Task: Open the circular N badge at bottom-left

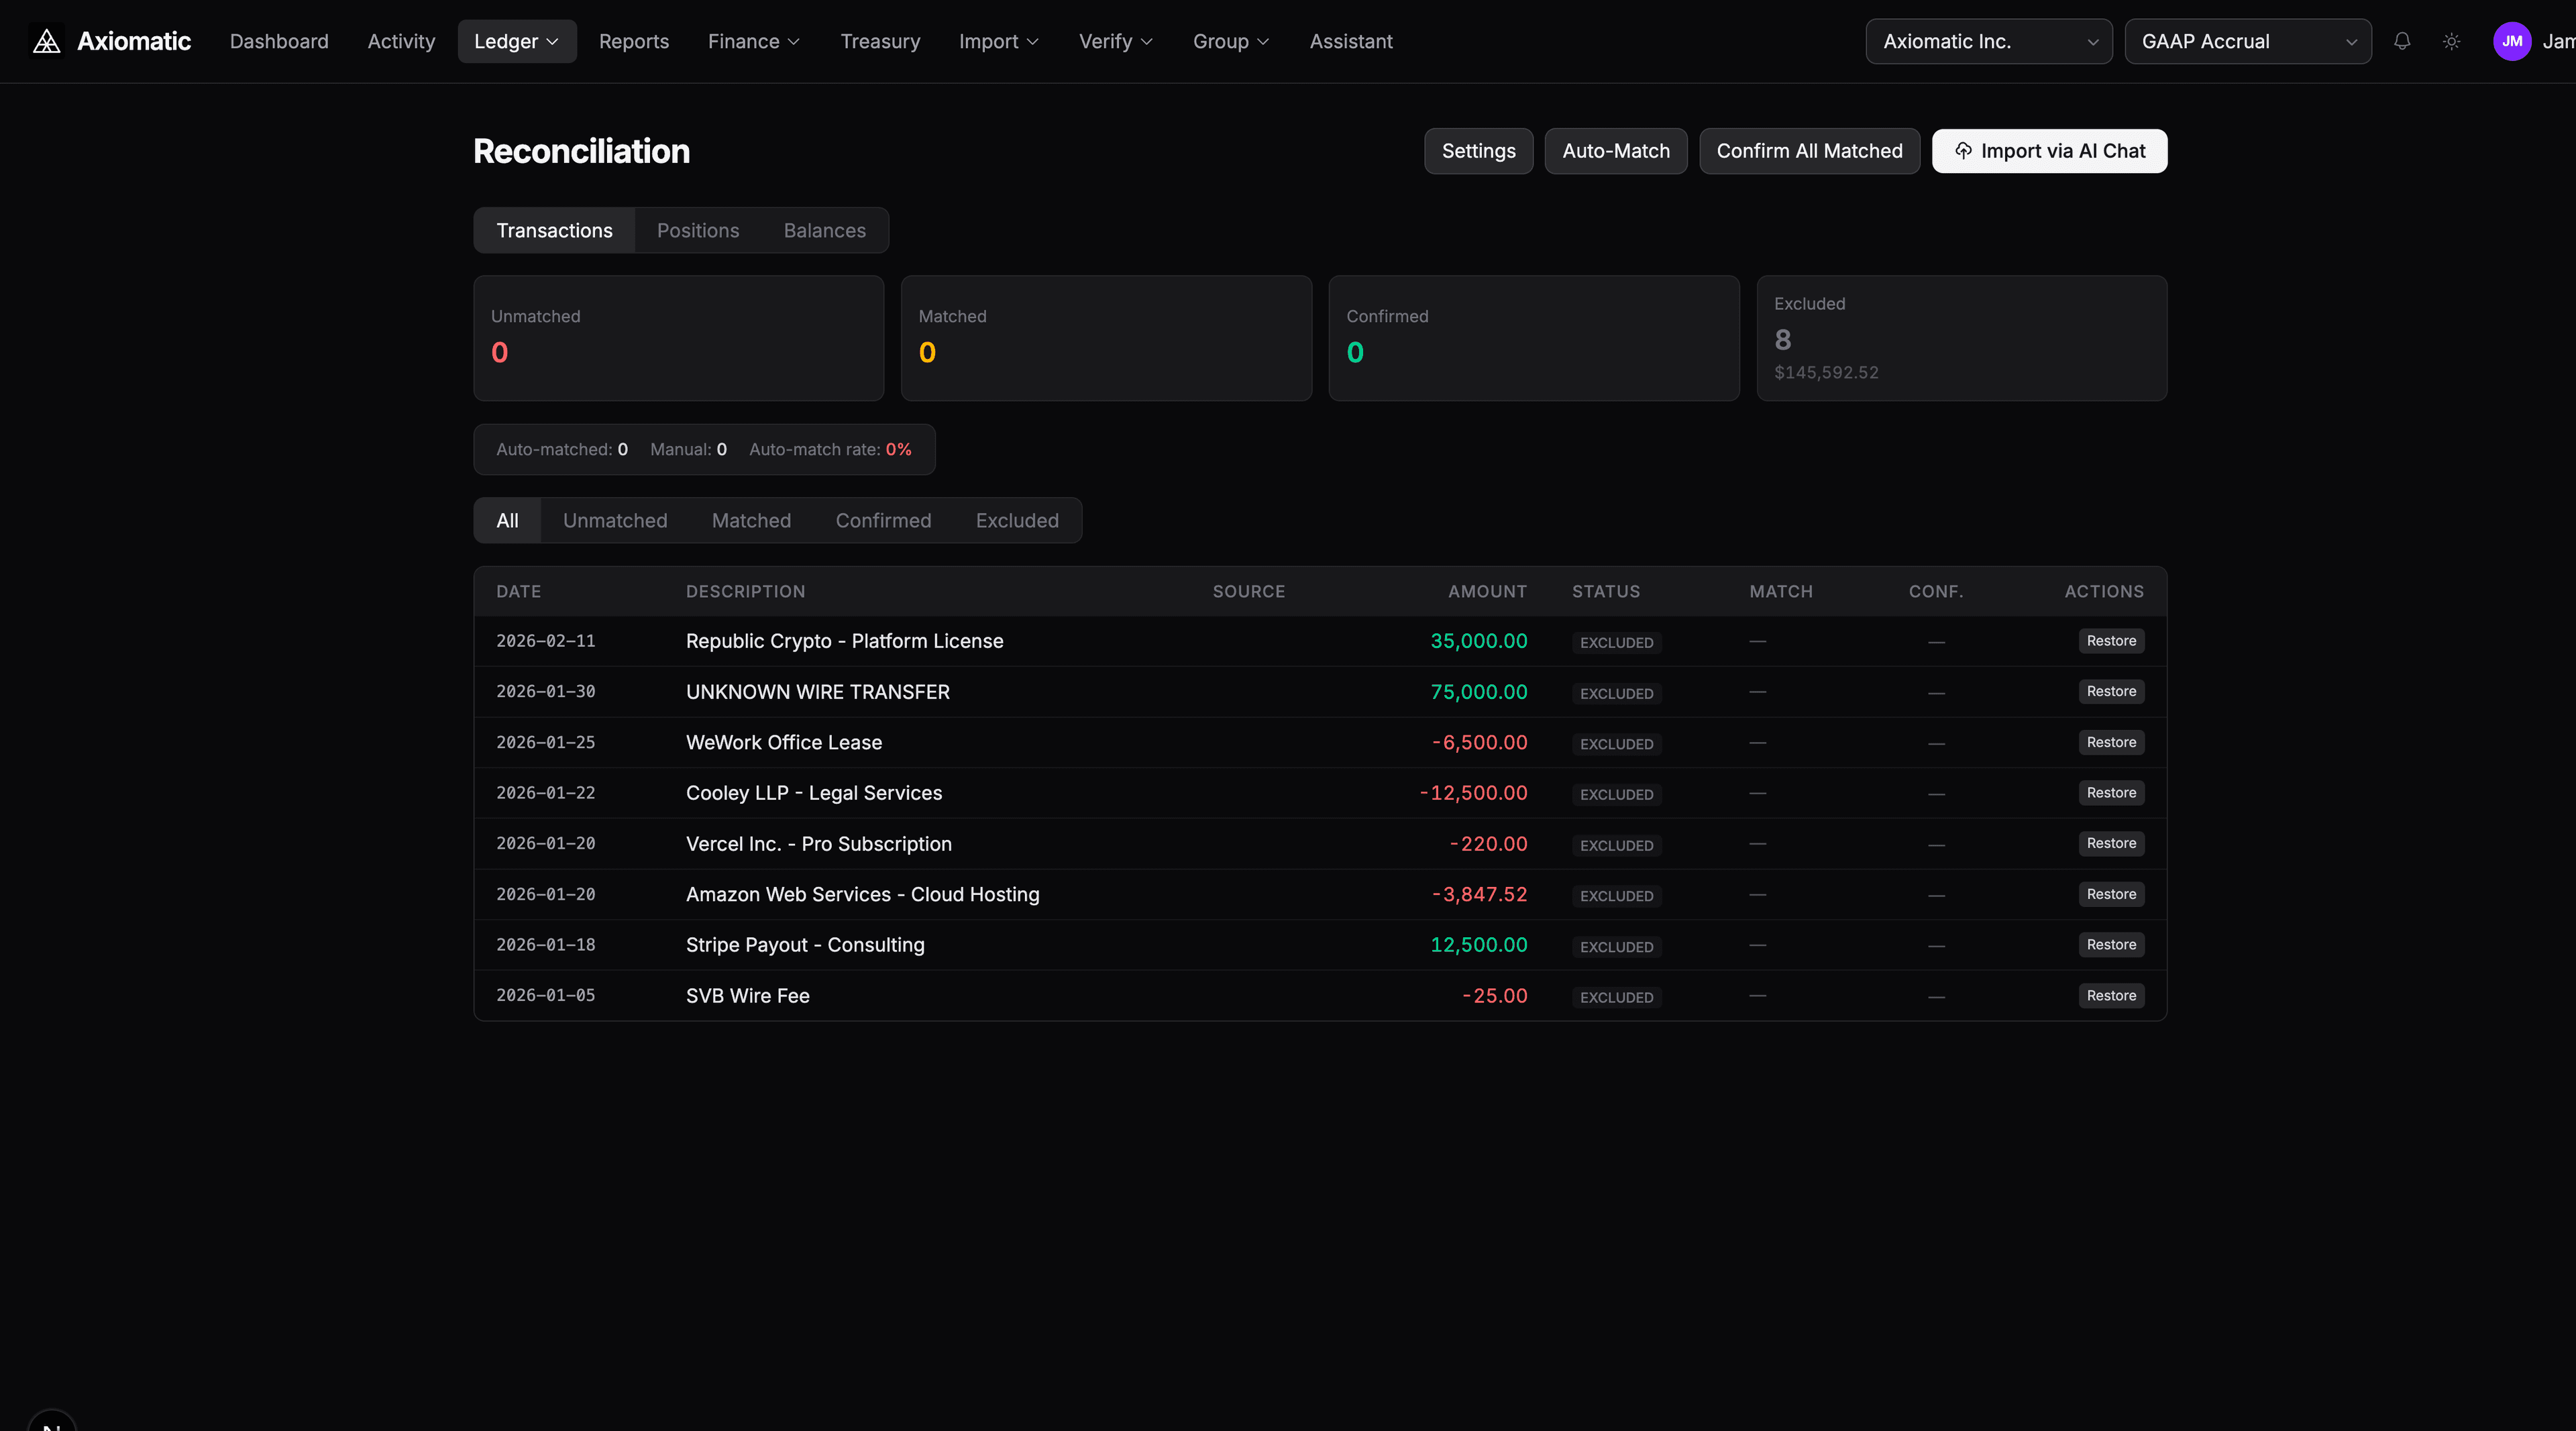Action: (52, 1423)
